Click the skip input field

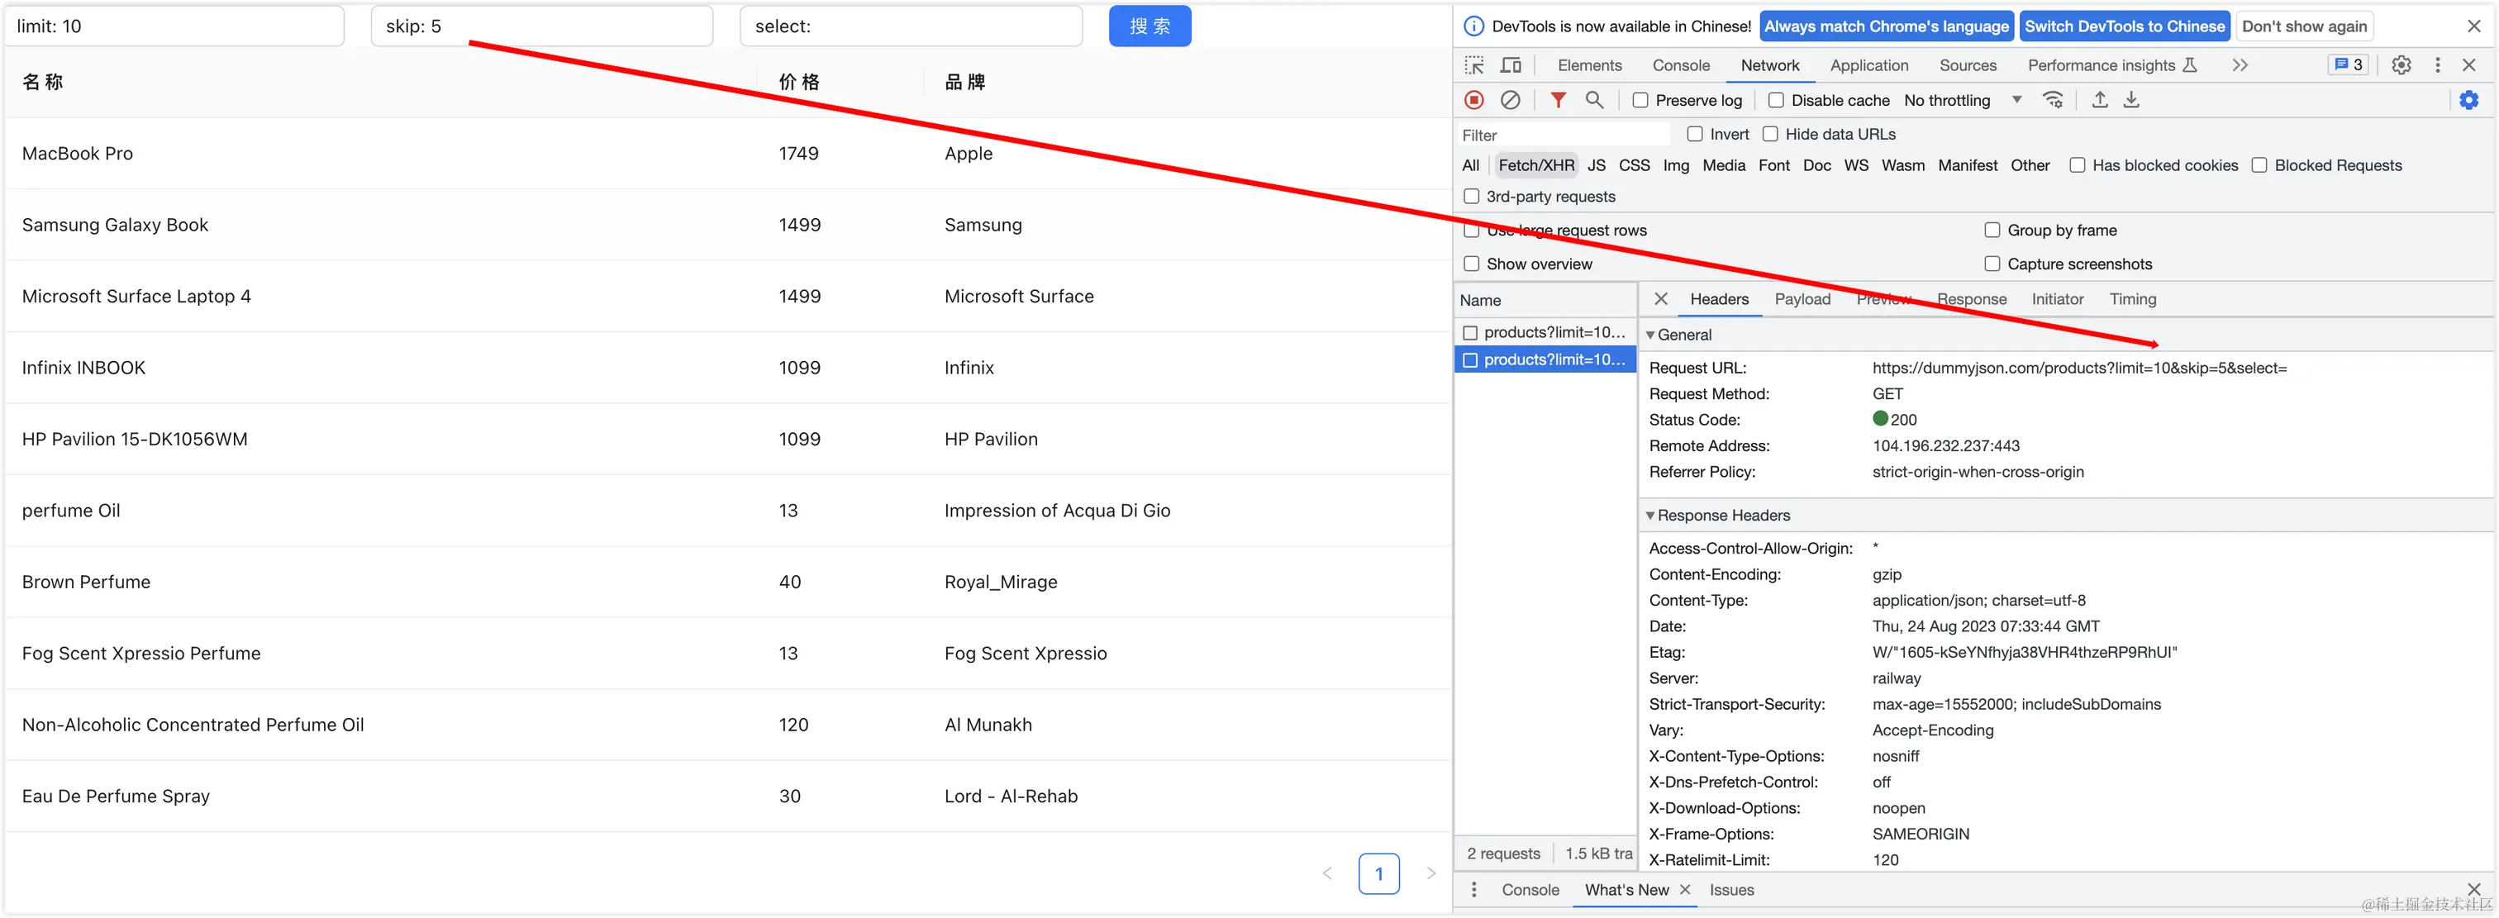(x=542, y=26)
